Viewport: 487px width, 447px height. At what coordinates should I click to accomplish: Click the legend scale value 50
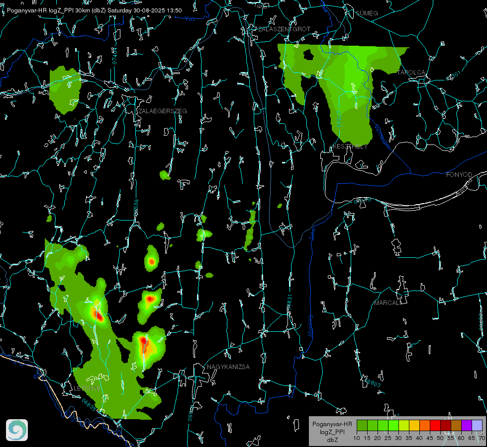pyautogui.click(x=440, y=439)
